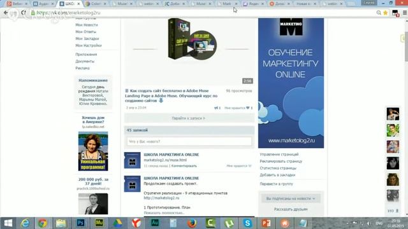This screenshot has height=229, width=408.
Task: Open File Explorer from the taskbar
Action: tap(61, 223)
